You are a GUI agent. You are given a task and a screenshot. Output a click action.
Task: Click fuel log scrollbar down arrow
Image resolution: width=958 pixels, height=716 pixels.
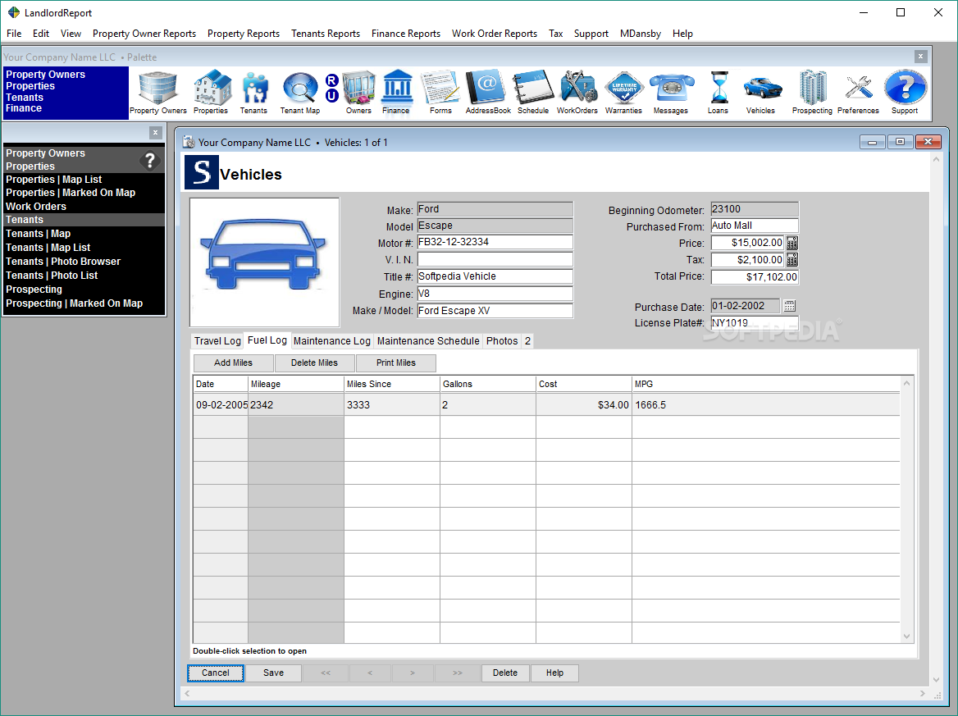[x=906, y=636]
